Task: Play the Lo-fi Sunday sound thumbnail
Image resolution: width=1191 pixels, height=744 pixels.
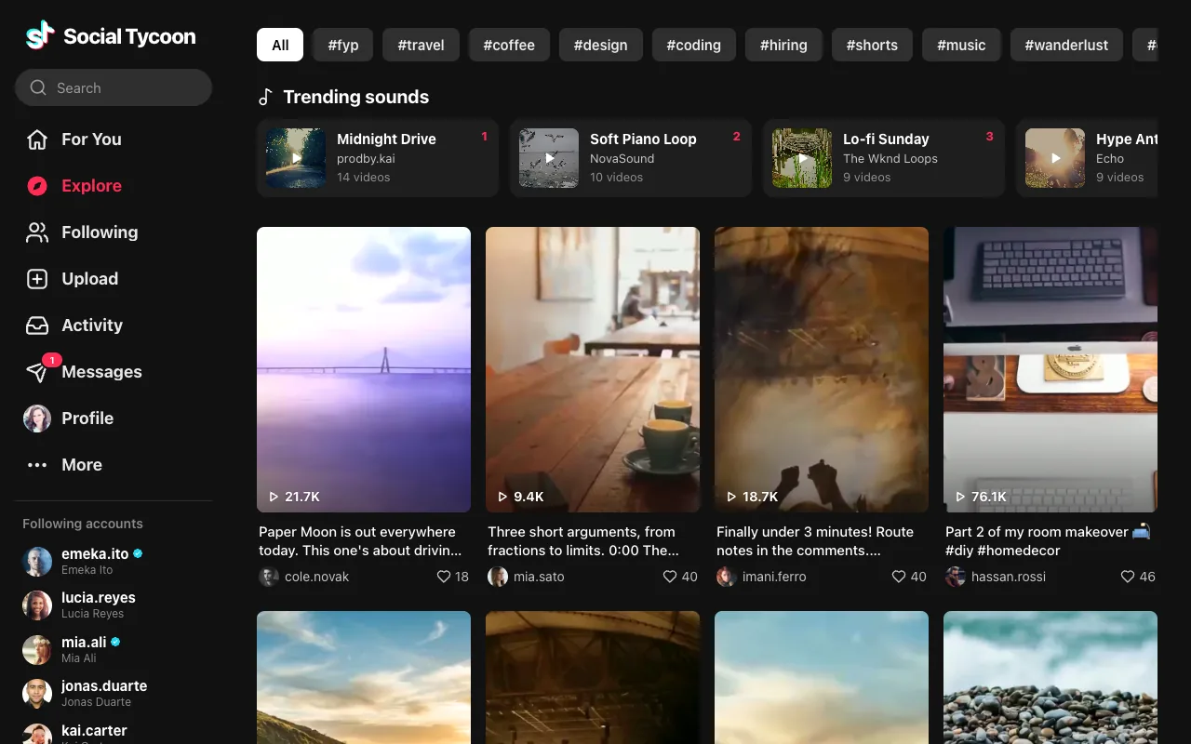Action: (802, 158)
